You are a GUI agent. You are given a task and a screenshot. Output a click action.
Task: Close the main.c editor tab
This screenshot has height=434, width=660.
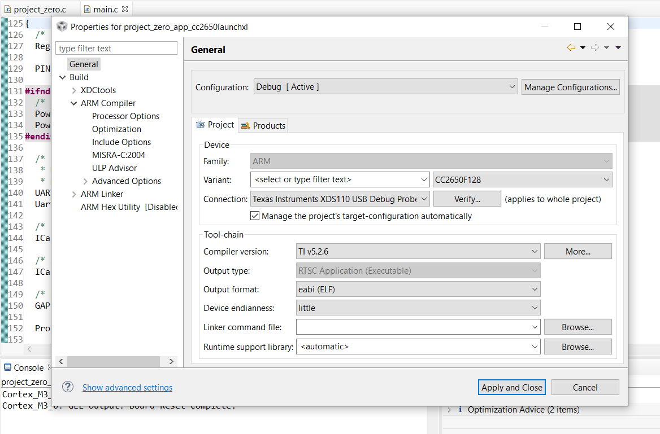[x=124, y=9]
